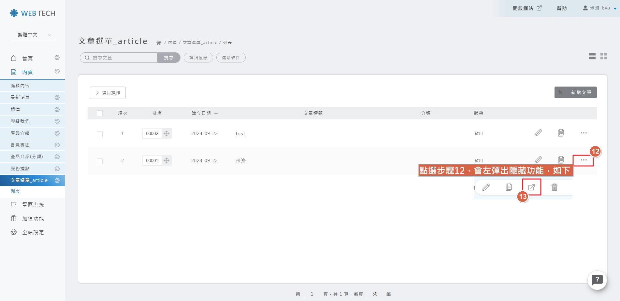Image resolution: width=620 pixels, height=301 pixels.
Task: Click the open-in-new-window icon in the popup toolbar
Action: (531, 187)
